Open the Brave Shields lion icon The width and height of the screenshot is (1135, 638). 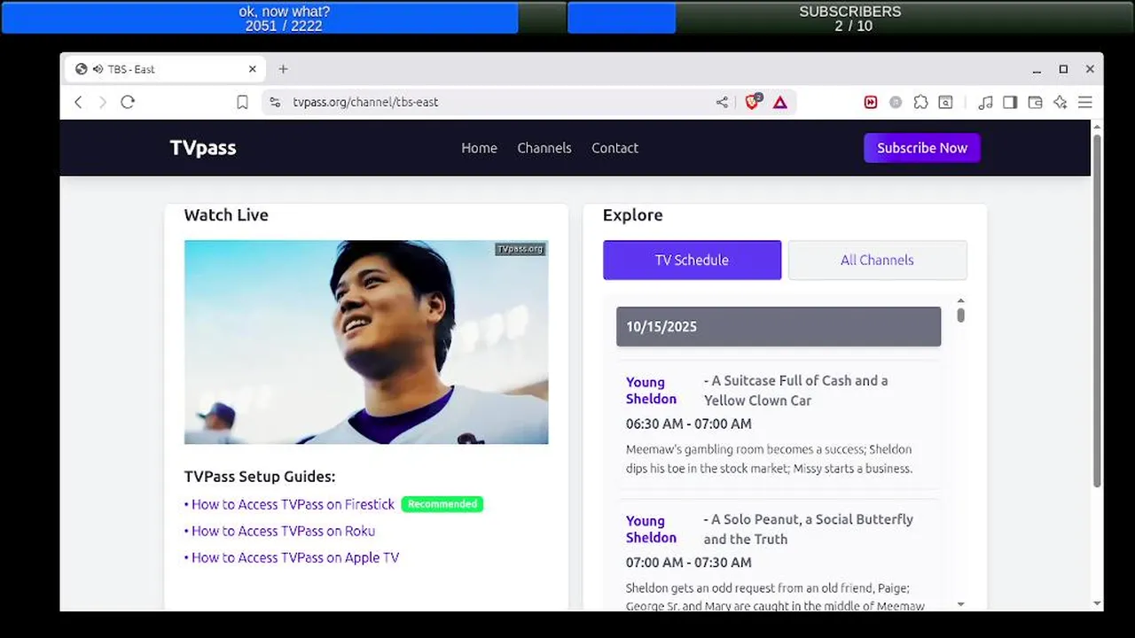pyautogui.click(x=753, y=102)
